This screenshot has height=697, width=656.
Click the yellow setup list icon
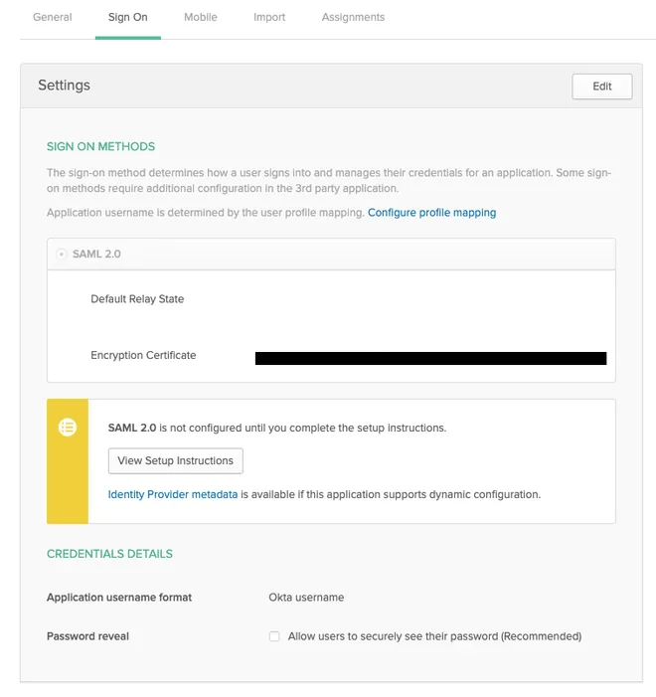[x=68, y=428]
